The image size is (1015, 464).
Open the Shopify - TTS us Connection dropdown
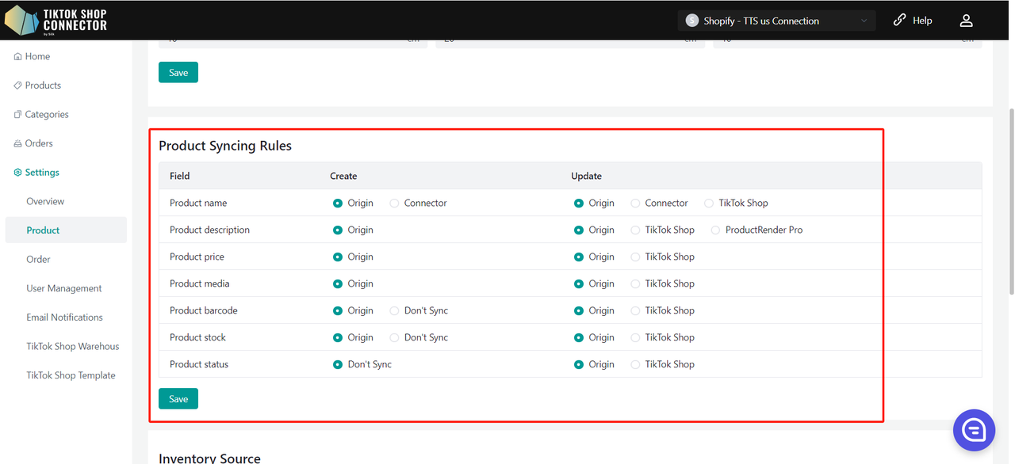tap(776, 21)
